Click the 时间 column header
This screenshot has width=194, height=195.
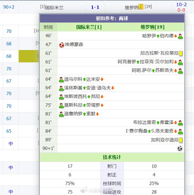48,27
